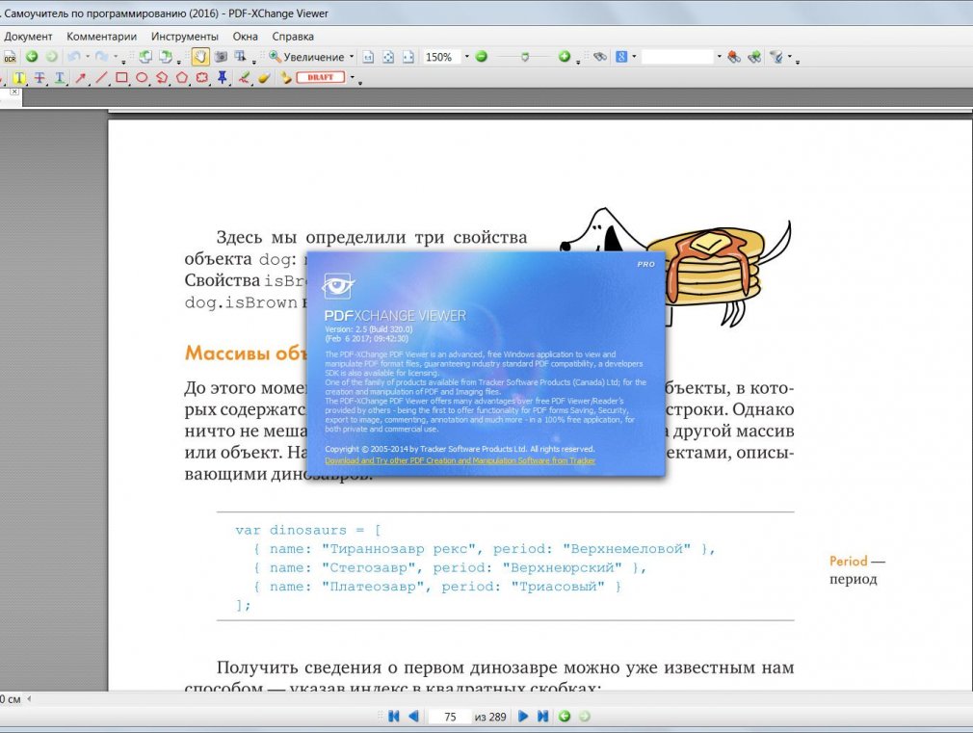Click the undo arrow icon
The height and width of the screenshot is (733, 973).
[74, 57]
